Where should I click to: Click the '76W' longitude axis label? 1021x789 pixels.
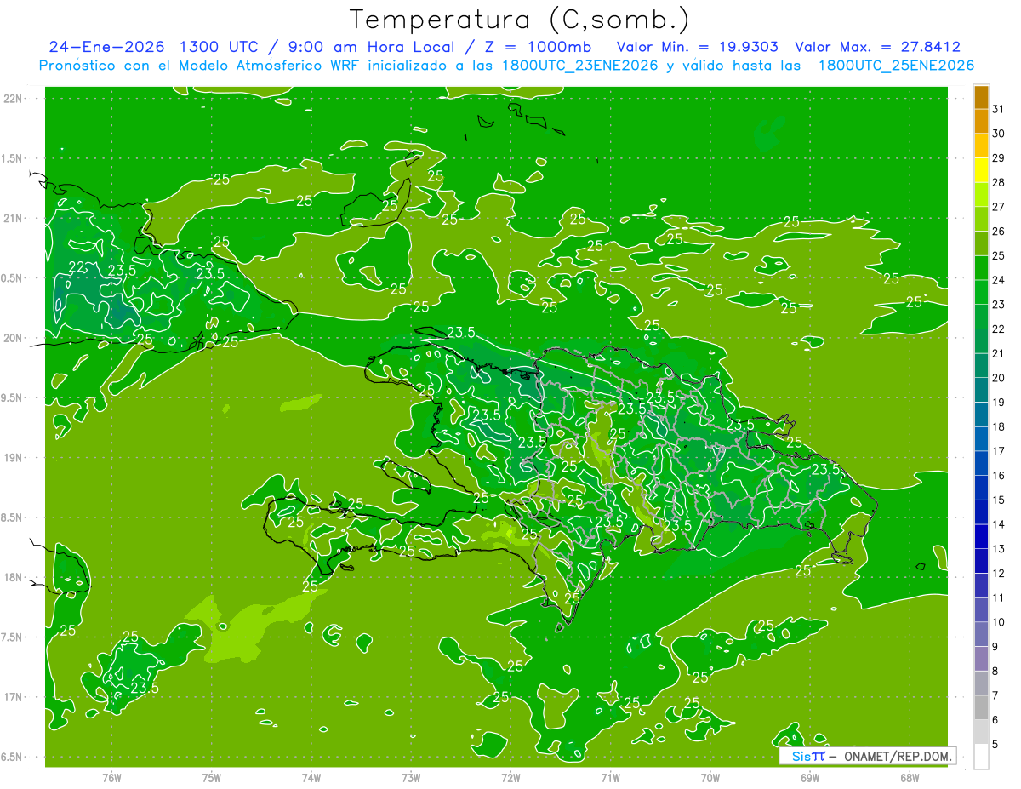[111, 778]
